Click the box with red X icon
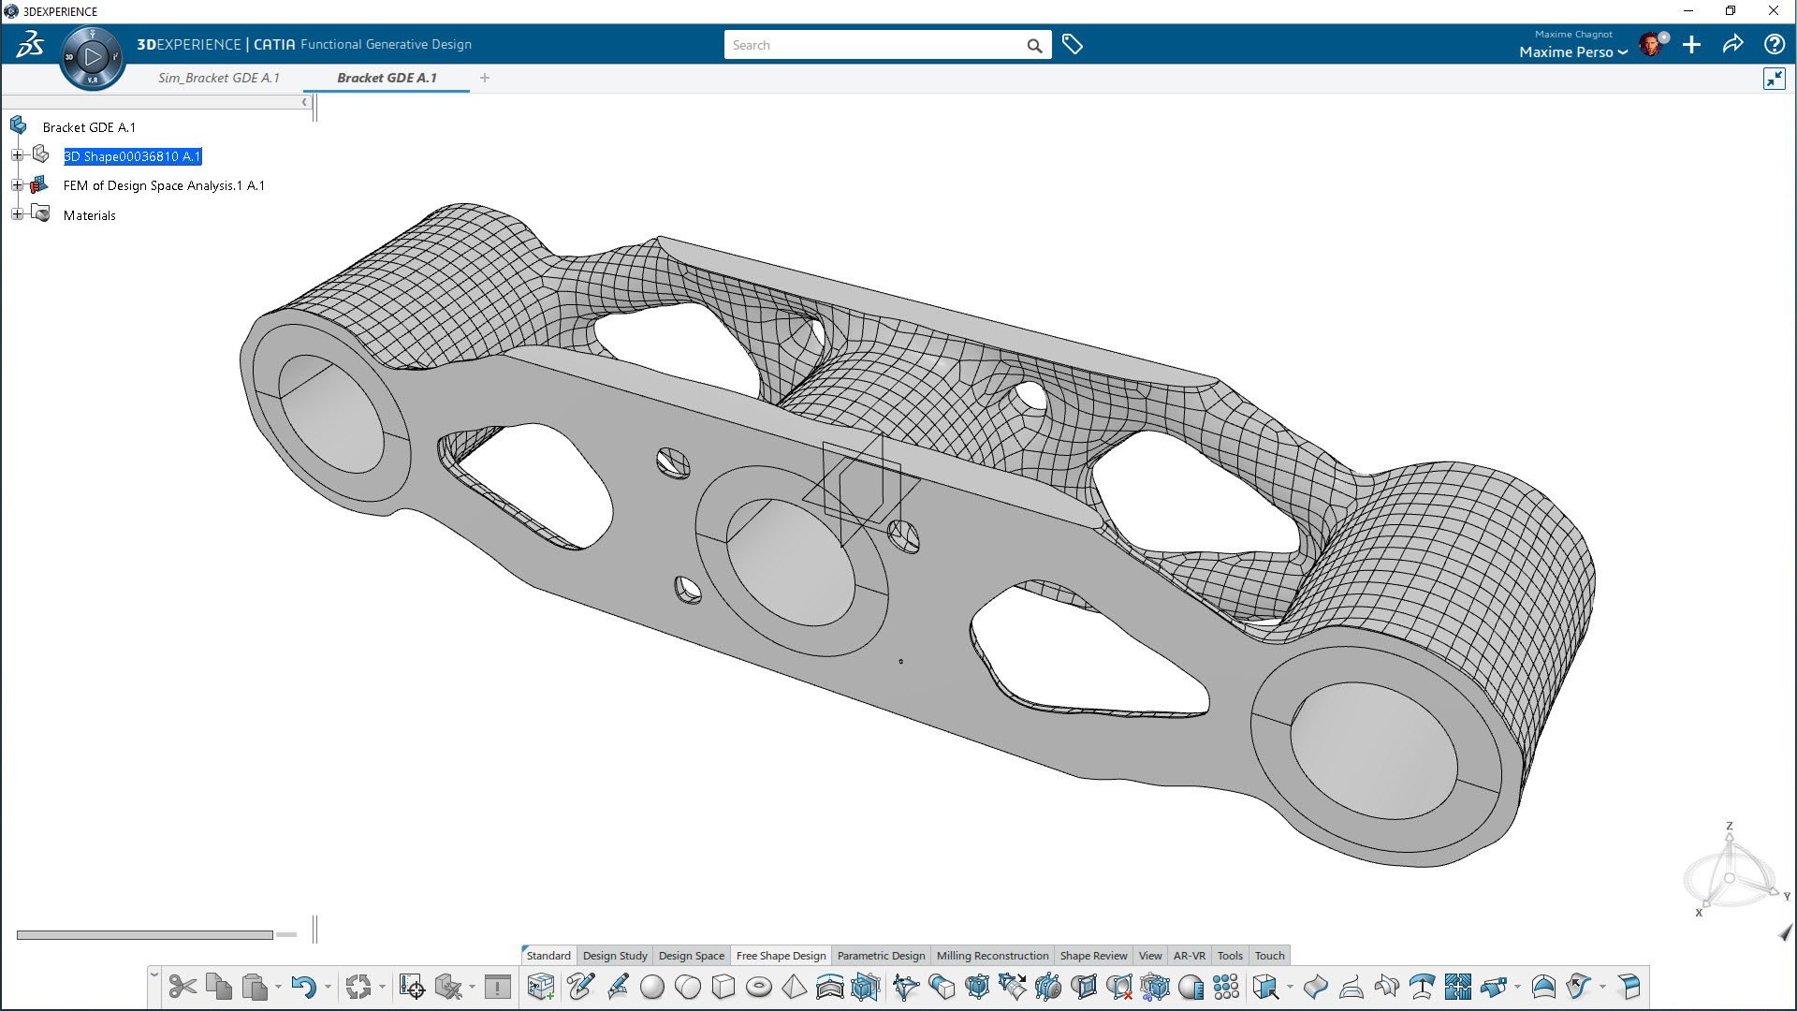The image size is (1797, 1011). click(1119, 987)
